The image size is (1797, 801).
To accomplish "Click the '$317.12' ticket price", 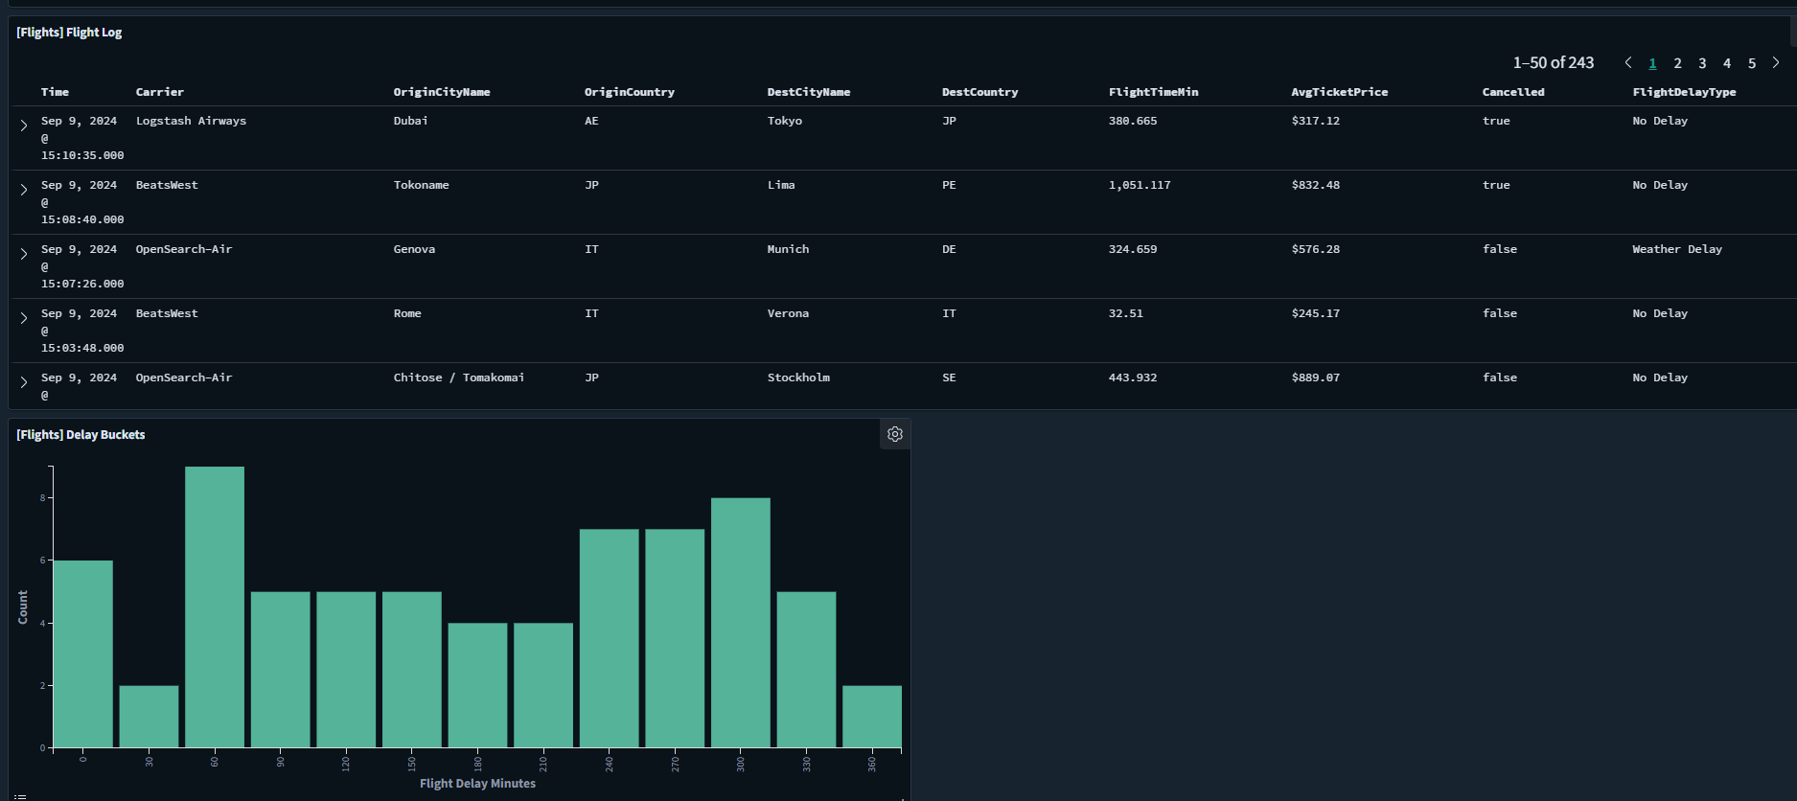I will click(1315, 121).
